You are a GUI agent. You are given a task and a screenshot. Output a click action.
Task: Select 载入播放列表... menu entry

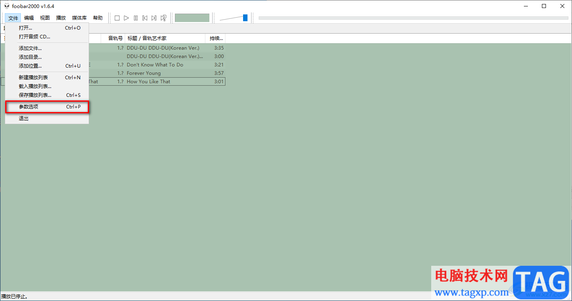pos(47,86)
